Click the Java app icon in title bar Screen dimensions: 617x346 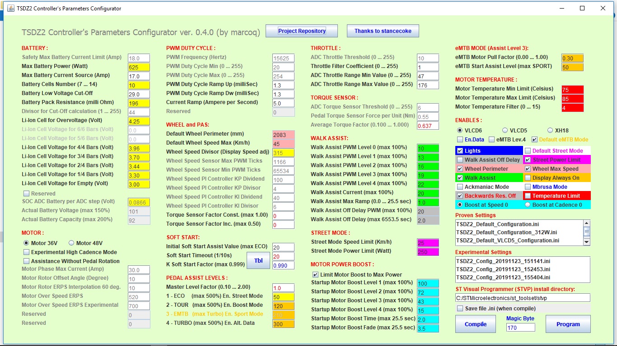pos(10,8)
